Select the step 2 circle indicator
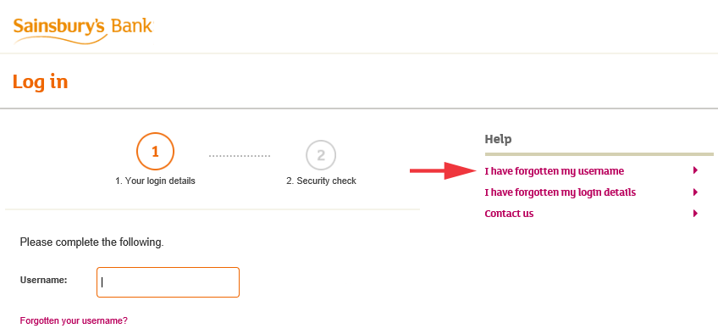 point(321,155)
